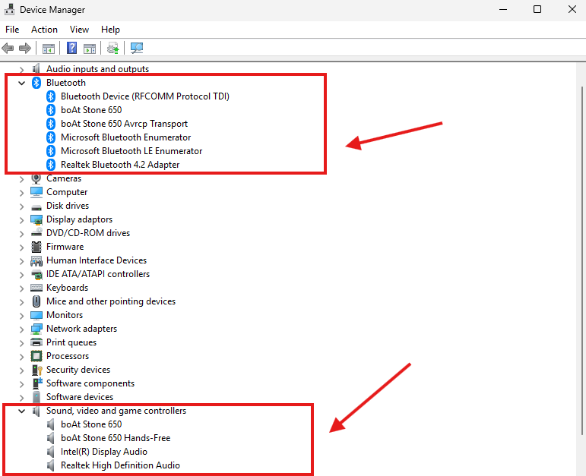Select Microsoft Bluetooth LE Enumerator
Image resolution: width=586 pixels, height=476 pixels.
(x=131, y=151)
